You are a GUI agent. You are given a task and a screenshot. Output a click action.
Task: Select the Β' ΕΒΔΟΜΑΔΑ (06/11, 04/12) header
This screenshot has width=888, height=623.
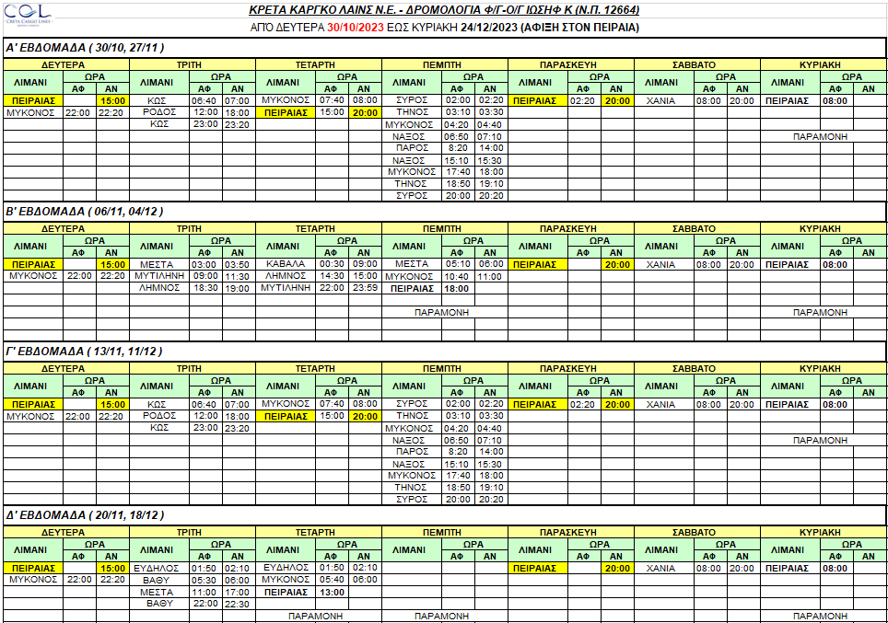pyautogui.click(x=85, y=212)
